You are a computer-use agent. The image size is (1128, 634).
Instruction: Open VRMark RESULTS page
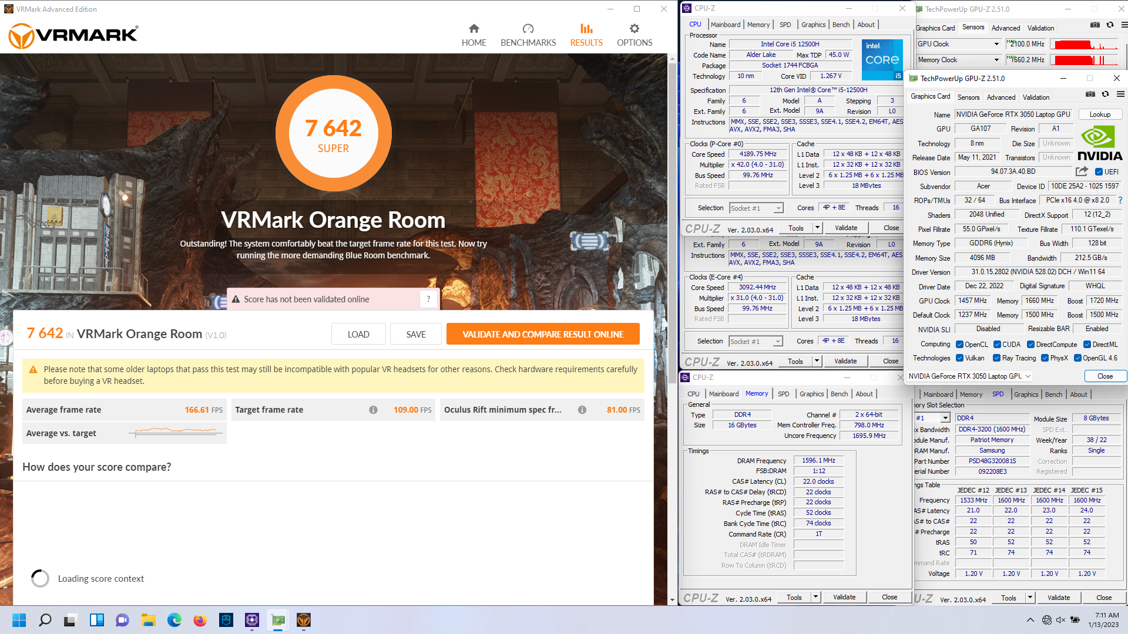click(586, 35)
